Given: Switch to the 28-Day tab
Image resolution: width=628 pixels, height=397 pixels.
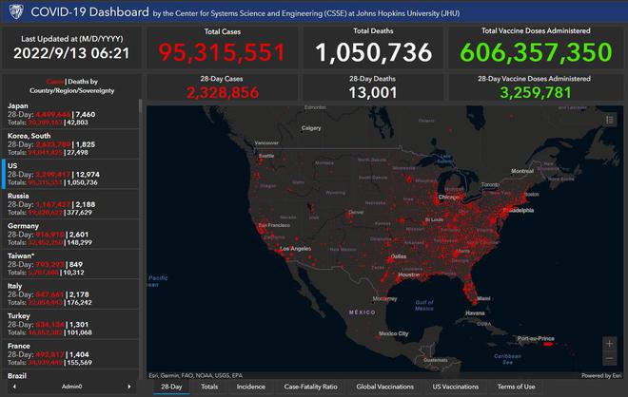Looking at the screenshot, I should click(x=171, y=387).
